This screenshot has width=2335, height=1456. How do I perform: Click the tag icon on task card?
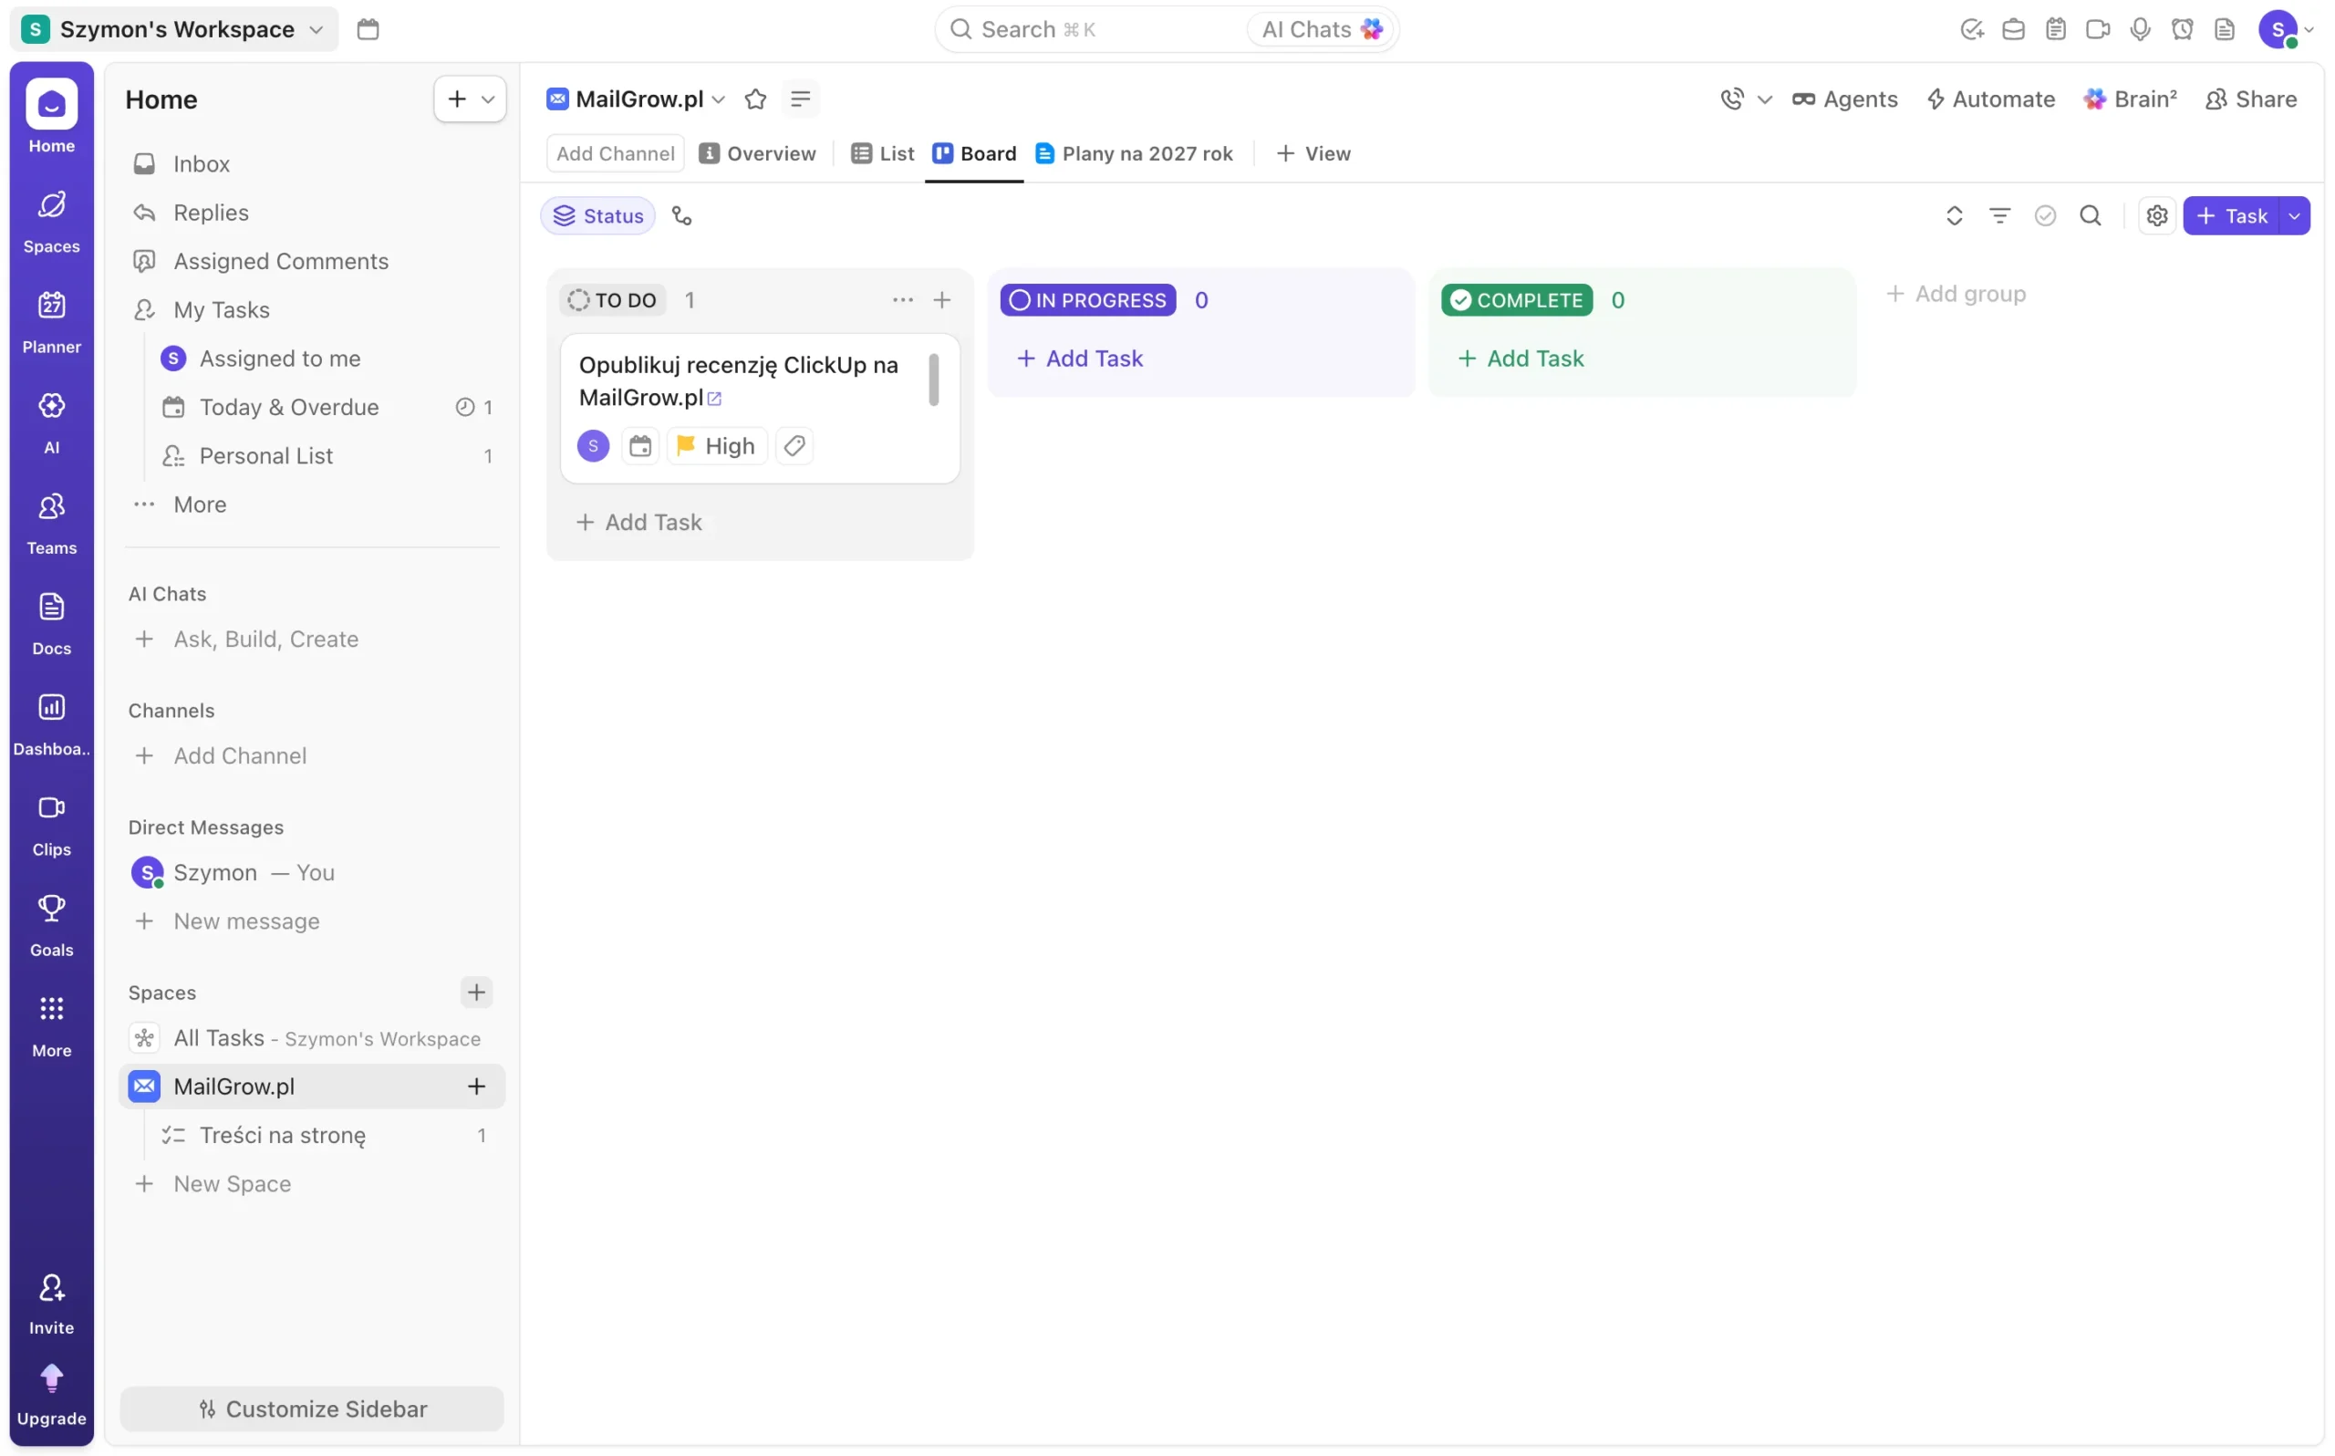coord(794,446)
